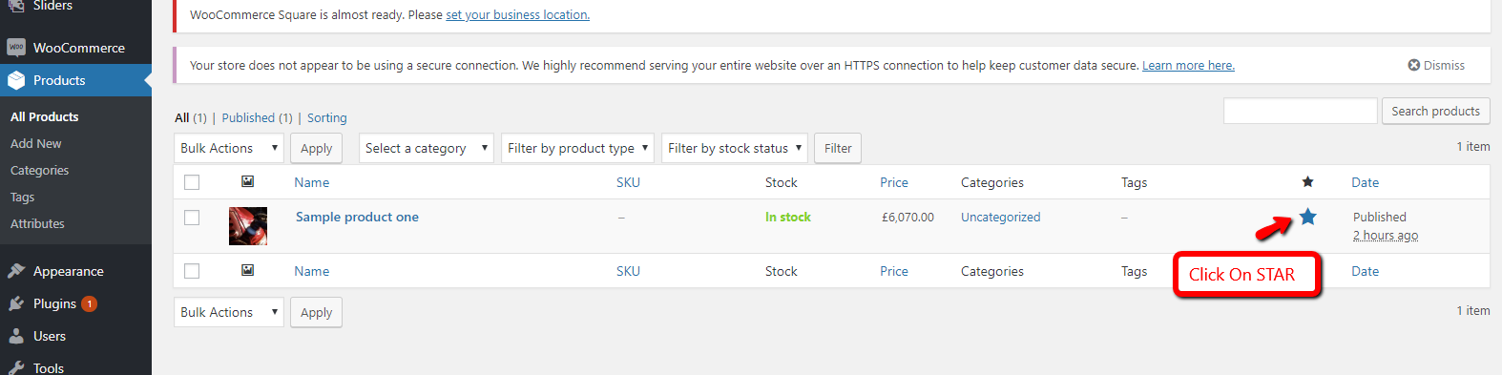The height and width of the screenshot is (375, 1502).
Task: Open the Filter by stock status dropdown
Action: tap(735, 148)
